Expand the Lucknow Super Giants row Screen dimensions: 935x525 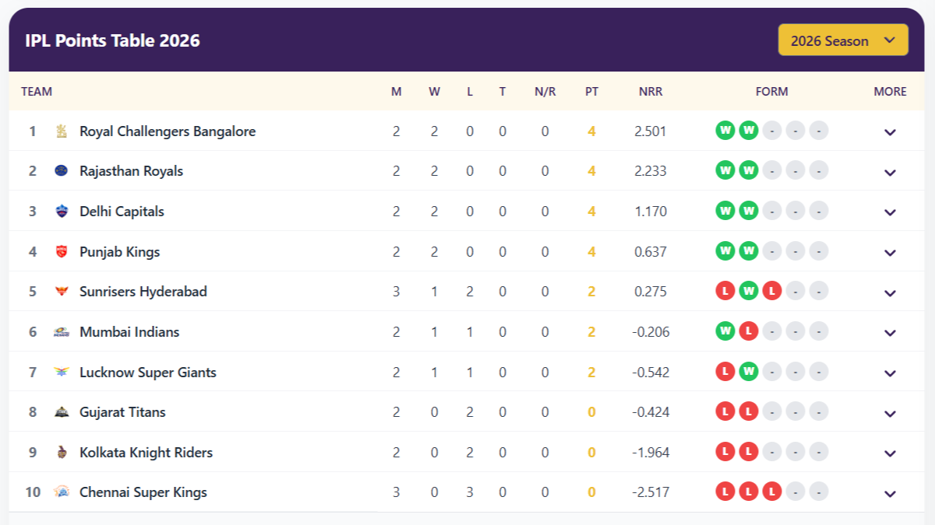pyautogui.click(x=890, y=372)
